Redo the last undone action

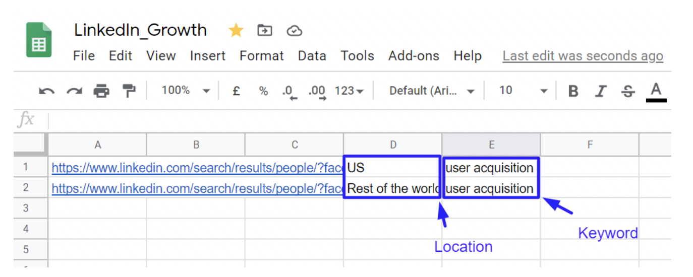coord(74,91)
